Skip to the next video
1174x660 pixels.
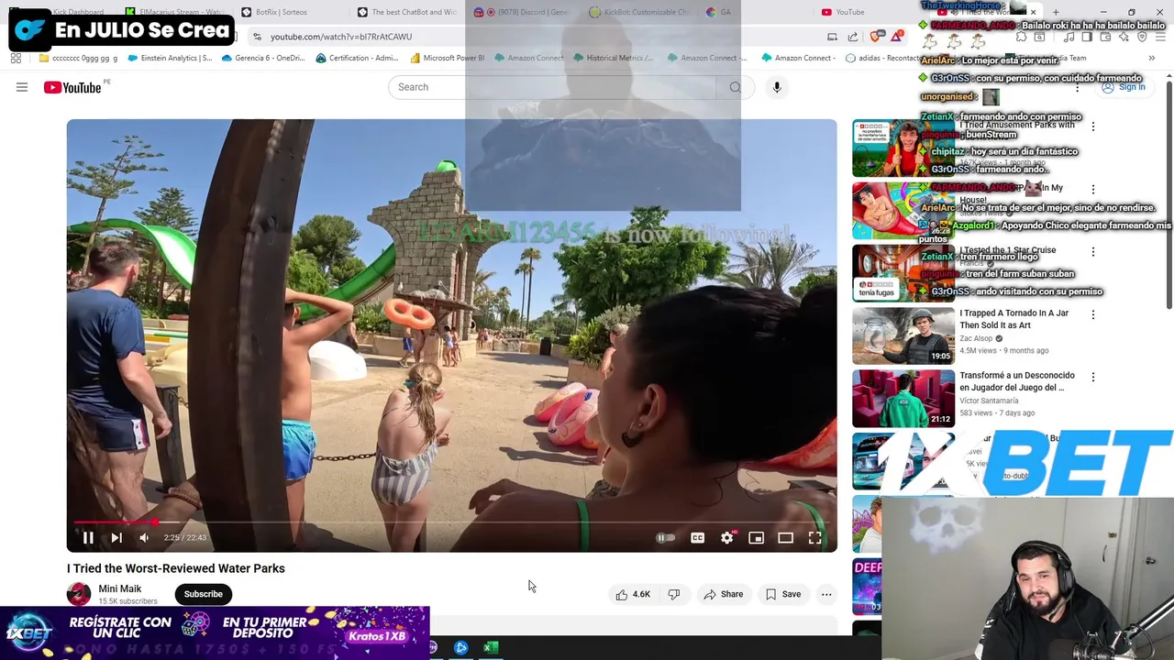coord(116,538)
